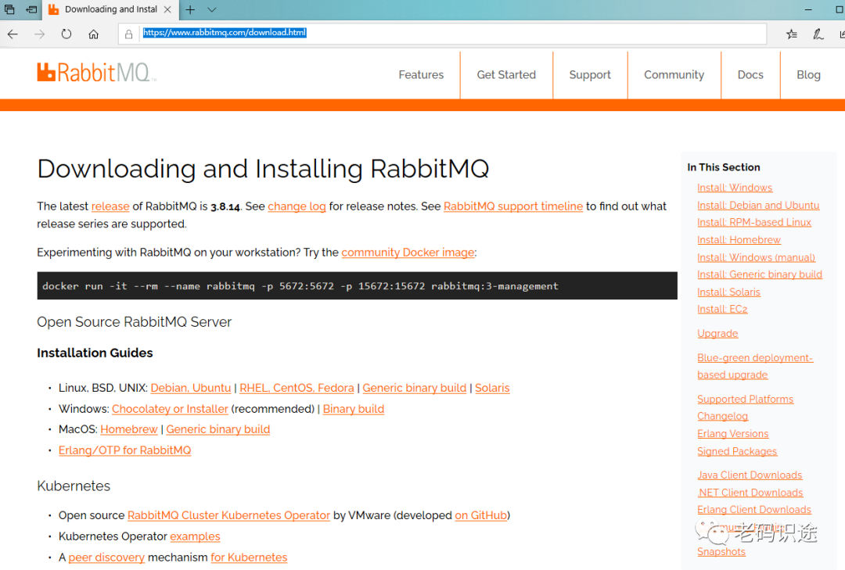Image resolution: width=845 pixels, height=570 pixels.
Task: Open sidebar Install: Generic binary build
Action: tap(759, 274)
